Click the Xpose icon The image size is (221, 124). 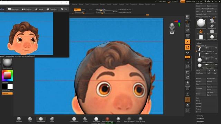point(188,111)
